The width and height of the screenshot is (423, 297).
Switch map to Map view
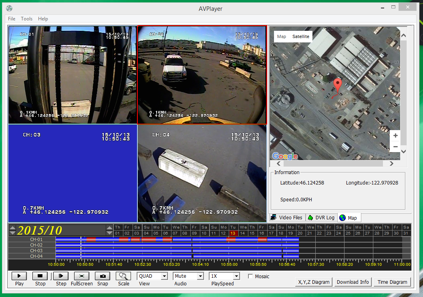(x=282, y=36)
